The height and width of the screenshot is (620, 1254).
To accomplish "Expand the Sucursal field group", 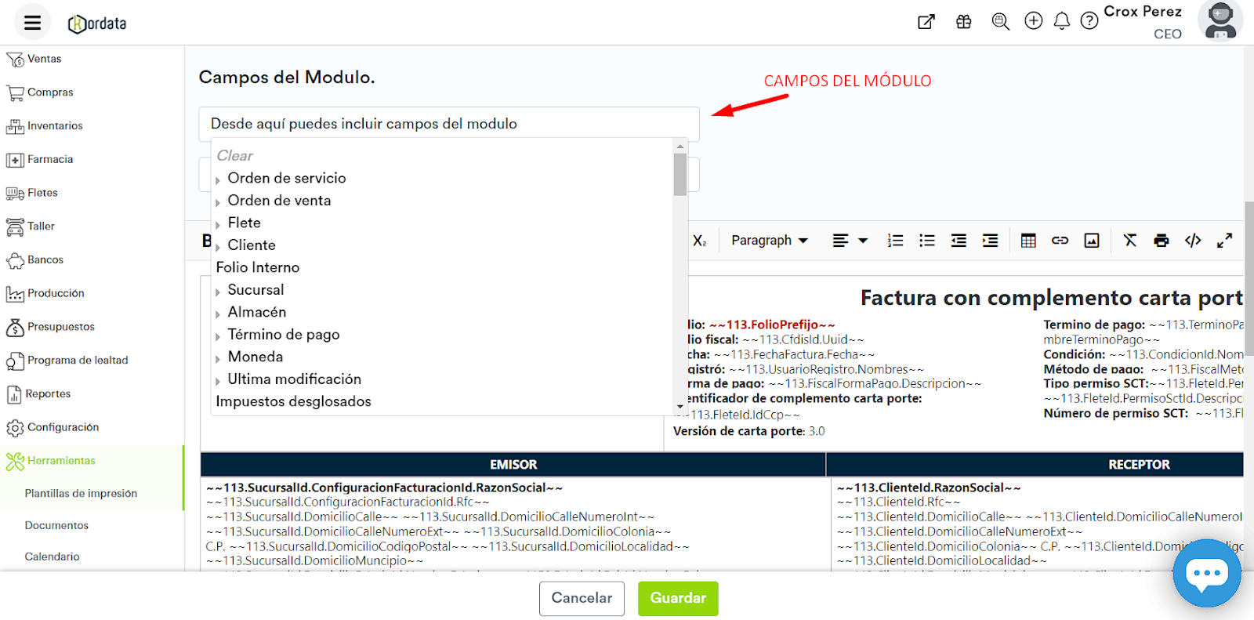I will pyautogui.click(x=218, y=292).
